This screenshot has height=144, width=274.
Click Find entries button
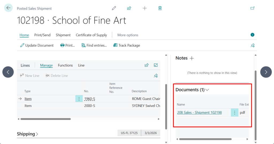pos(94,45)
